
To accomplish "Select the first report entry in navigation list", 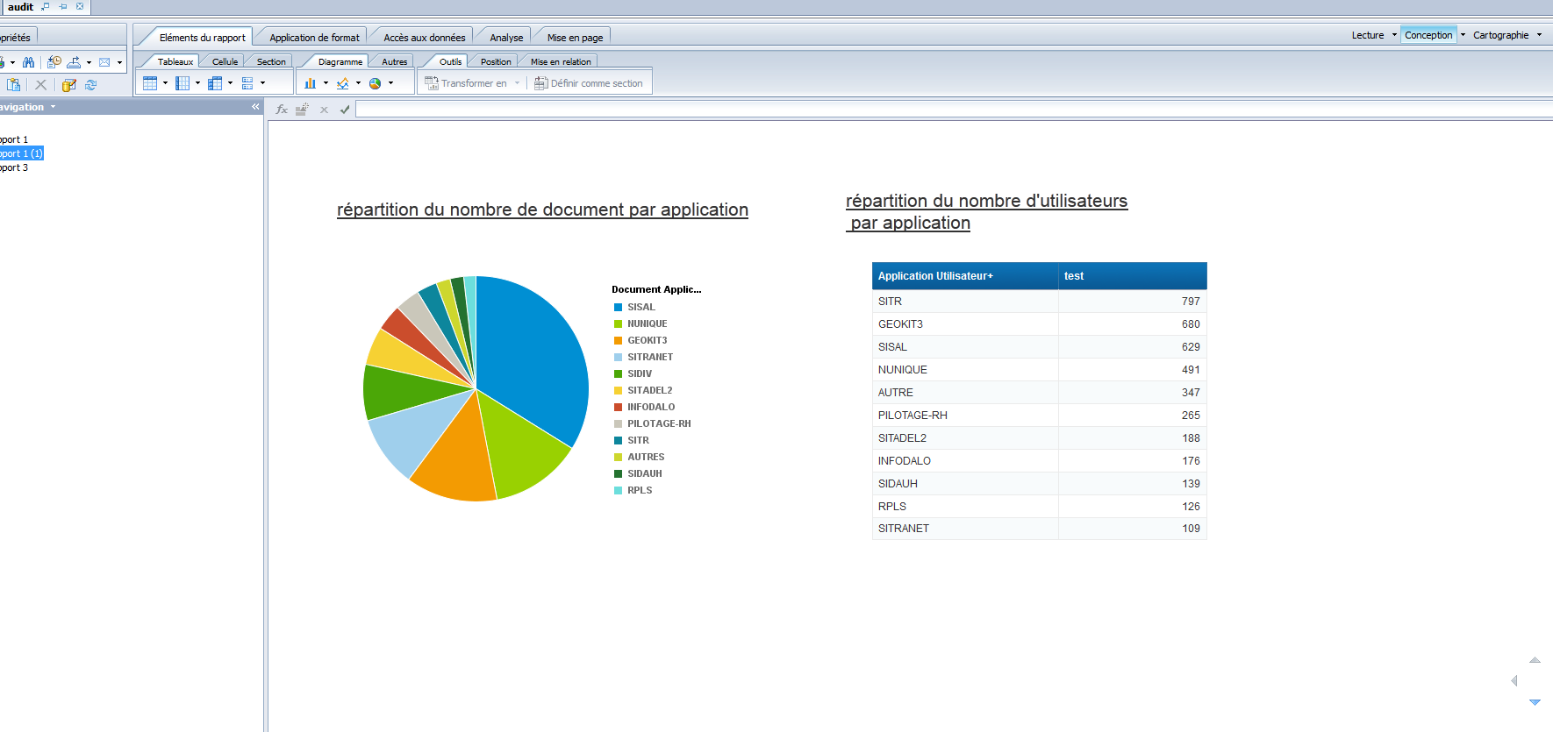I will [x=14, y=139].
